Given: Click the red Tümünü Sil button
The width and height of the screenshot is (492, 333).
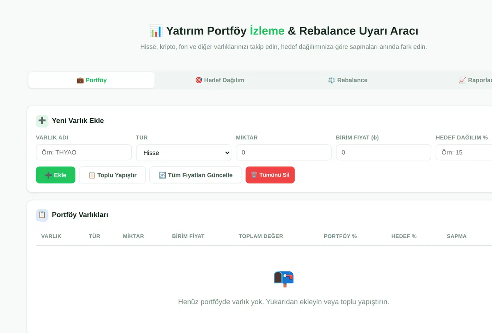Looking at the screenshot, I should (x=270, y=175).
